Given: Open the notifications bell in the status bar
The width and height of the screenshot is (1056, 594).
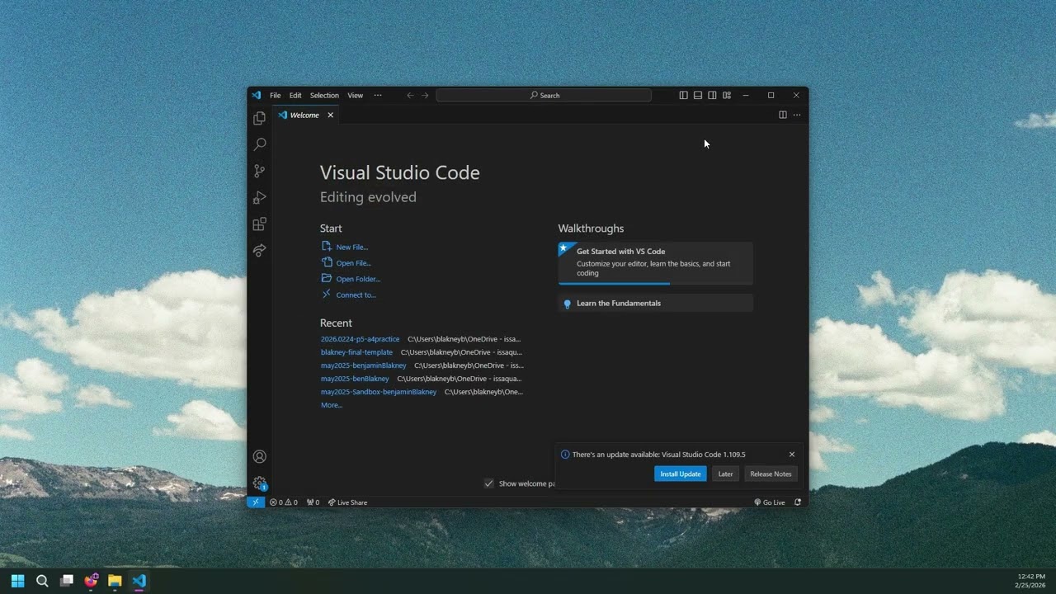Looking at the screenshot, I should [798, 502].
